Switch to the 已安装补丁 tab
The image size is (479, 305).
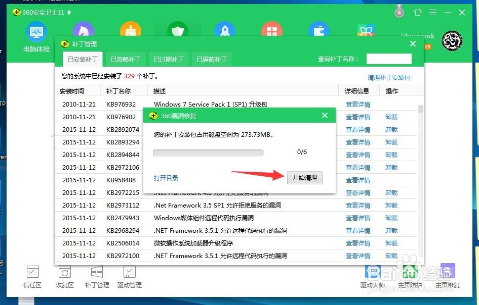[x=83, y=59]
